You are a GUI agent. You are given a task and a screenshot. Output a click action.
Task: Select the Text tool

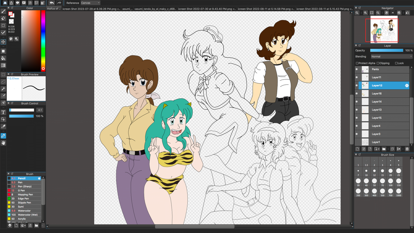(x=3, y=112)
